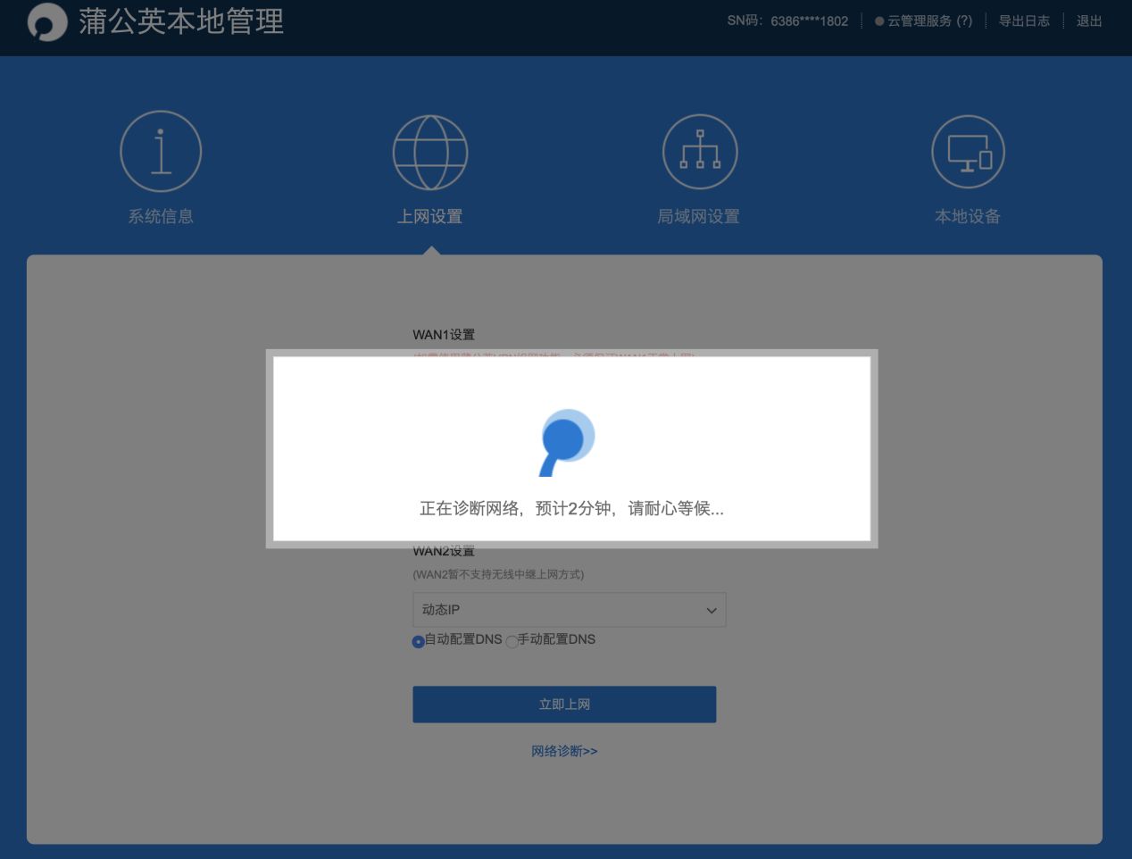Click the 蒲公英本地管理 title text
This screenshot has height=859, width=1132.
[x=181, y=21]
